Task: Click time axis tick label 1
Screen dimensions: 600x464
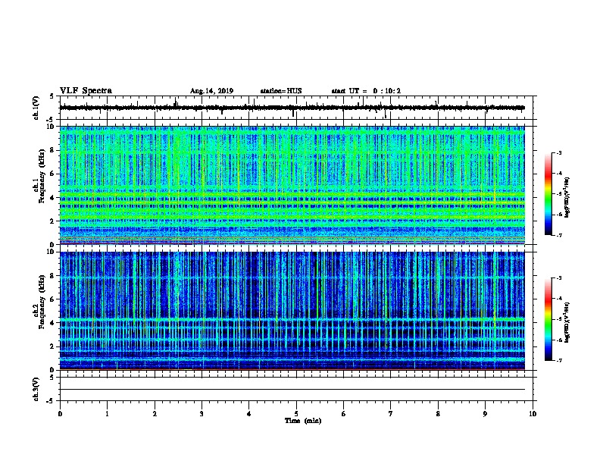Action: (108, 414)
